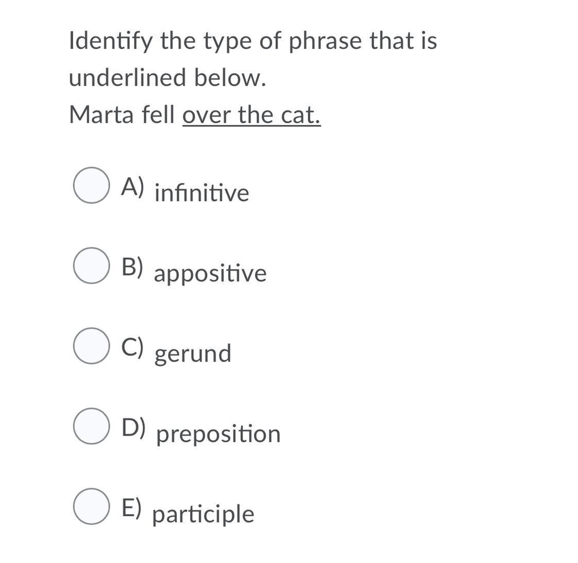
Task: Click the "A)" letter label
Action: click(133, 187)
